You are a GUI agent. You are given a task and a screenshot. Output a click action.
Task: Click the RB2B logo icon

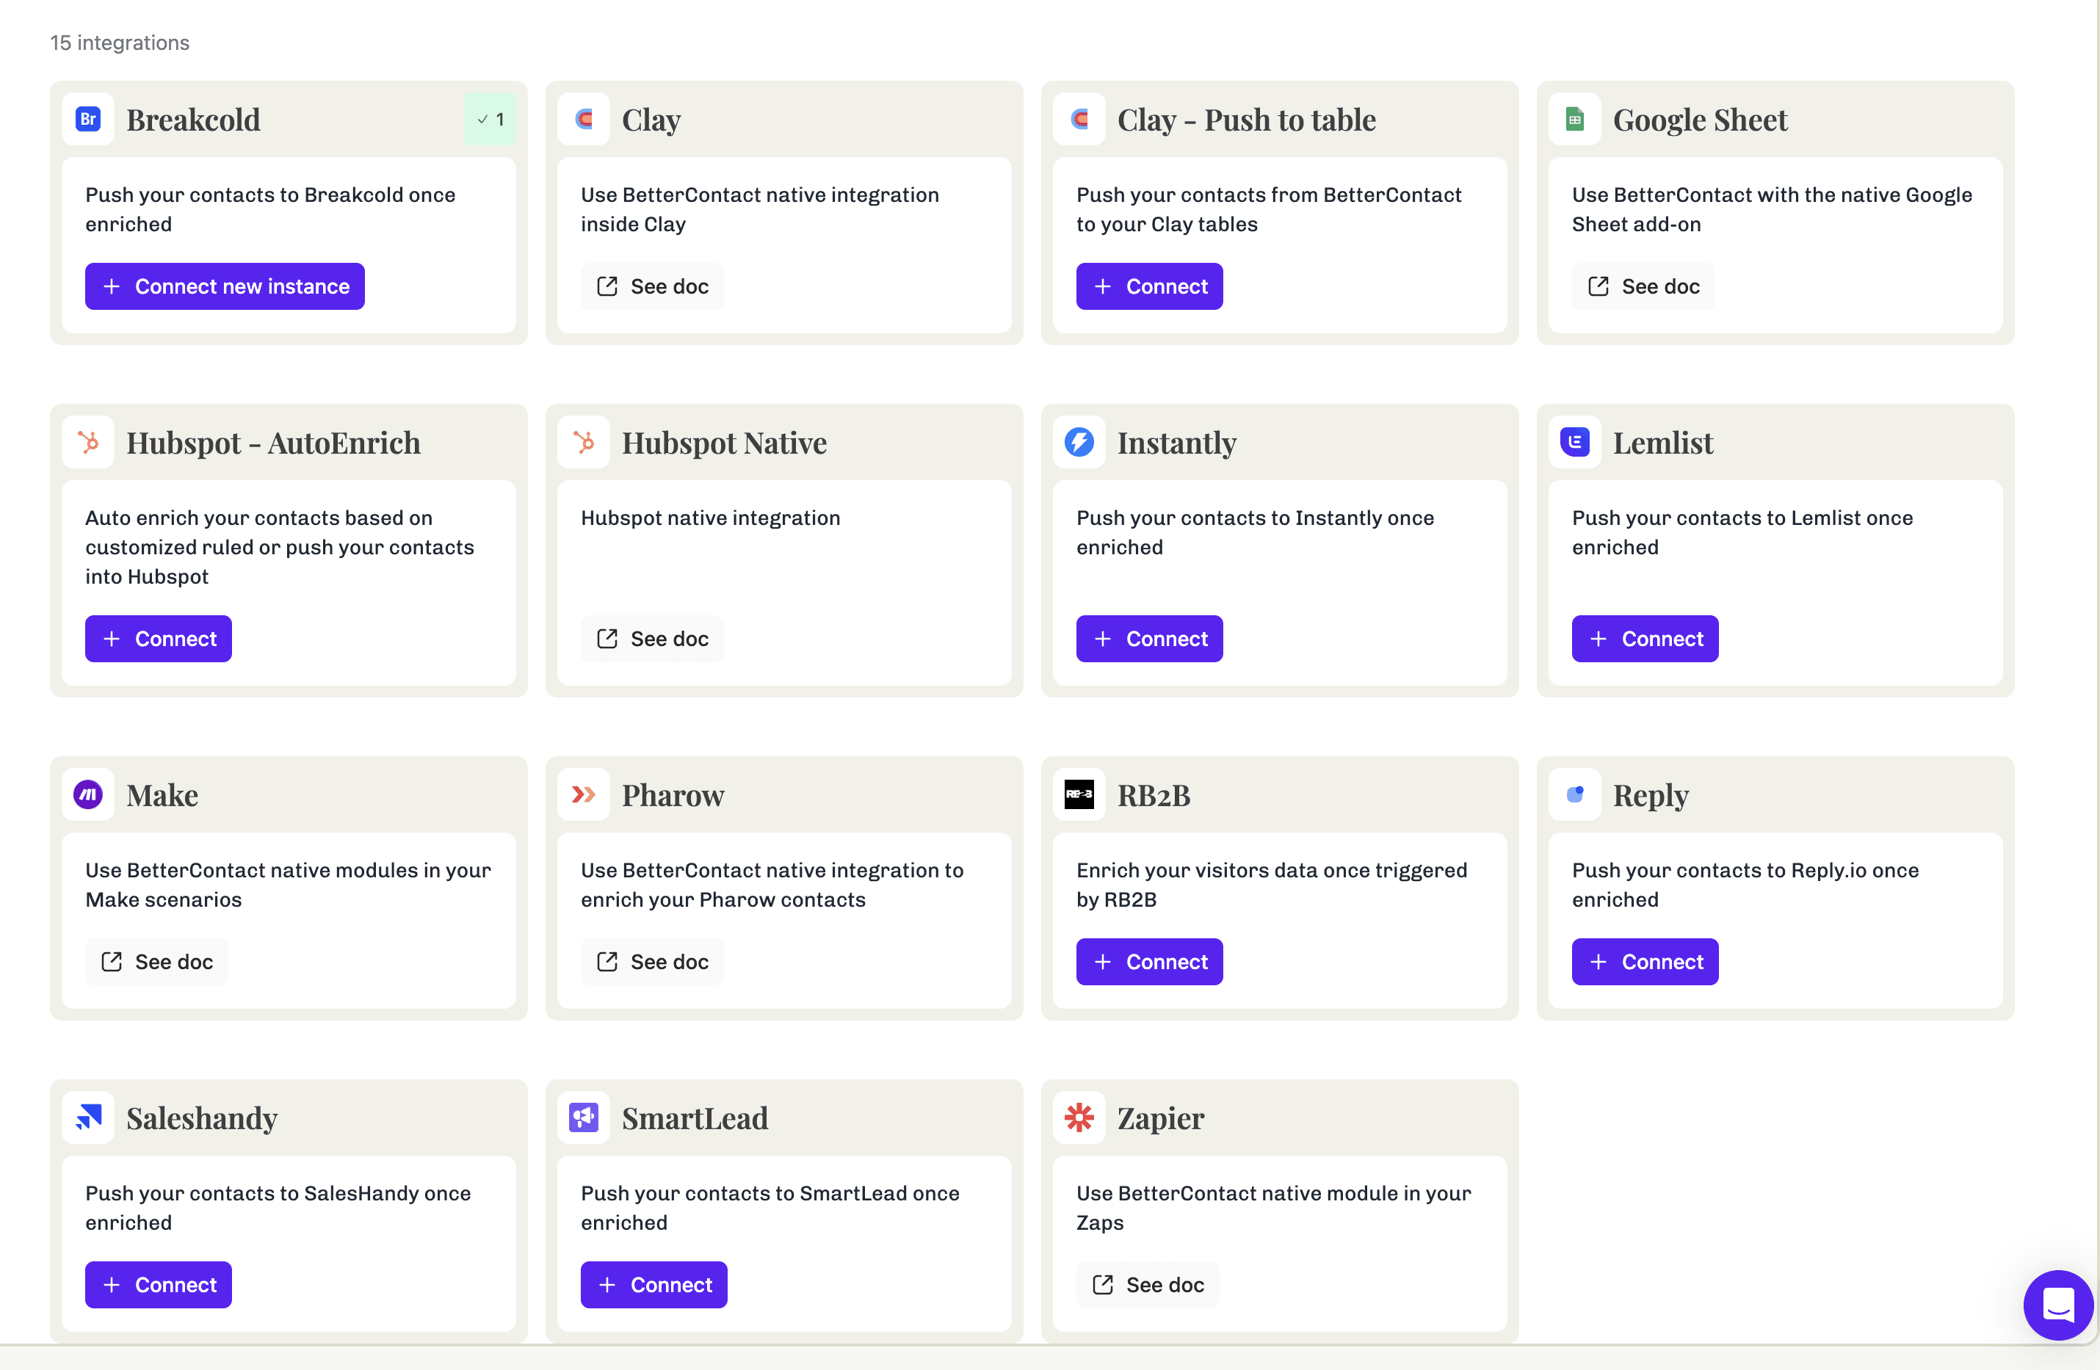1080,794
